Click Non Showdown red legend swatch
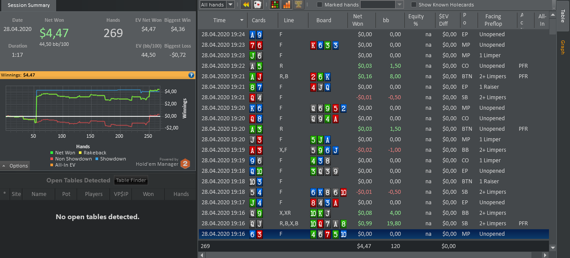The height and width of the screenshot is (258, 570). [x=52, y=159]
